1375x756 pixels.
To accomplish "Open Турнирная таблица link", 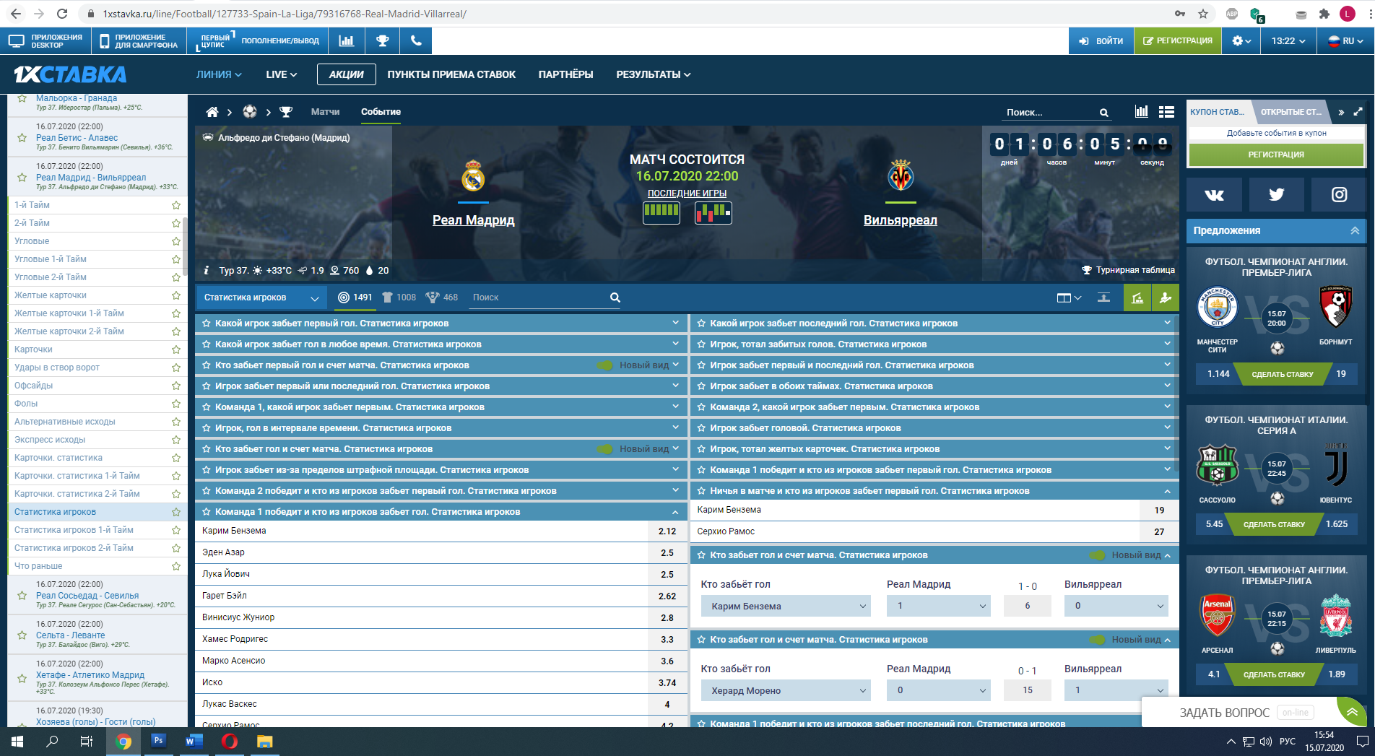I will point(1128,270).
